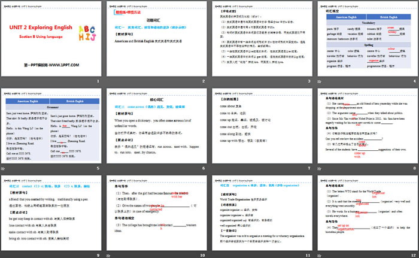This screenshot has width=419, height=258.
Task: Click slide number label 2
Action: (x=204, y=81)
